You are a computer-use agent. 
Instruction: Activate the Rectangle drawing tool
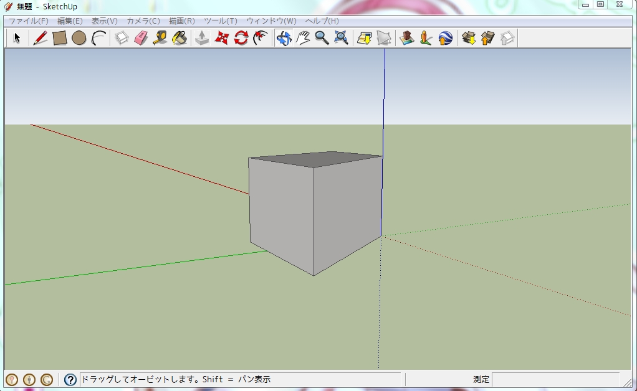(59, 38)
